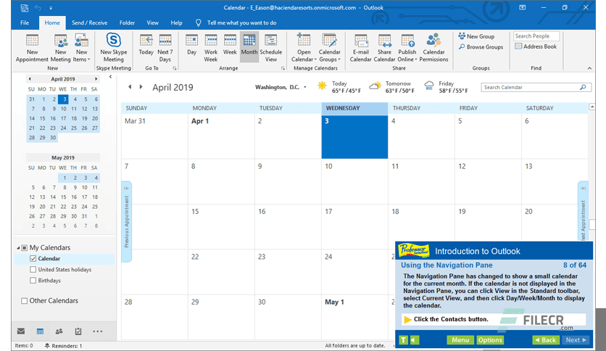The width and height of the screenshot is (606, 351).
Task: Open the File tab
Action: tap(25, 22)
